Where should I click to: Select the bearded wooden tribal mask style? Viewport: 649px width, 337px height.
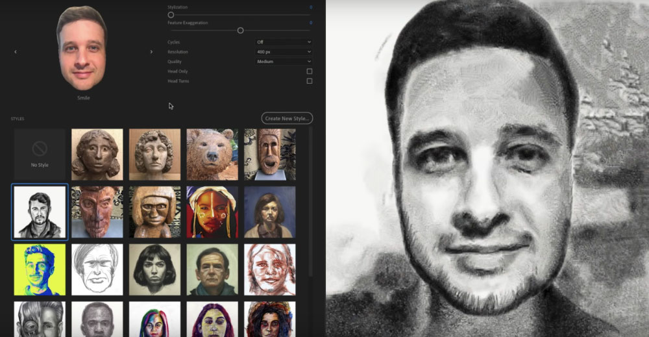(x=270, y=155)
